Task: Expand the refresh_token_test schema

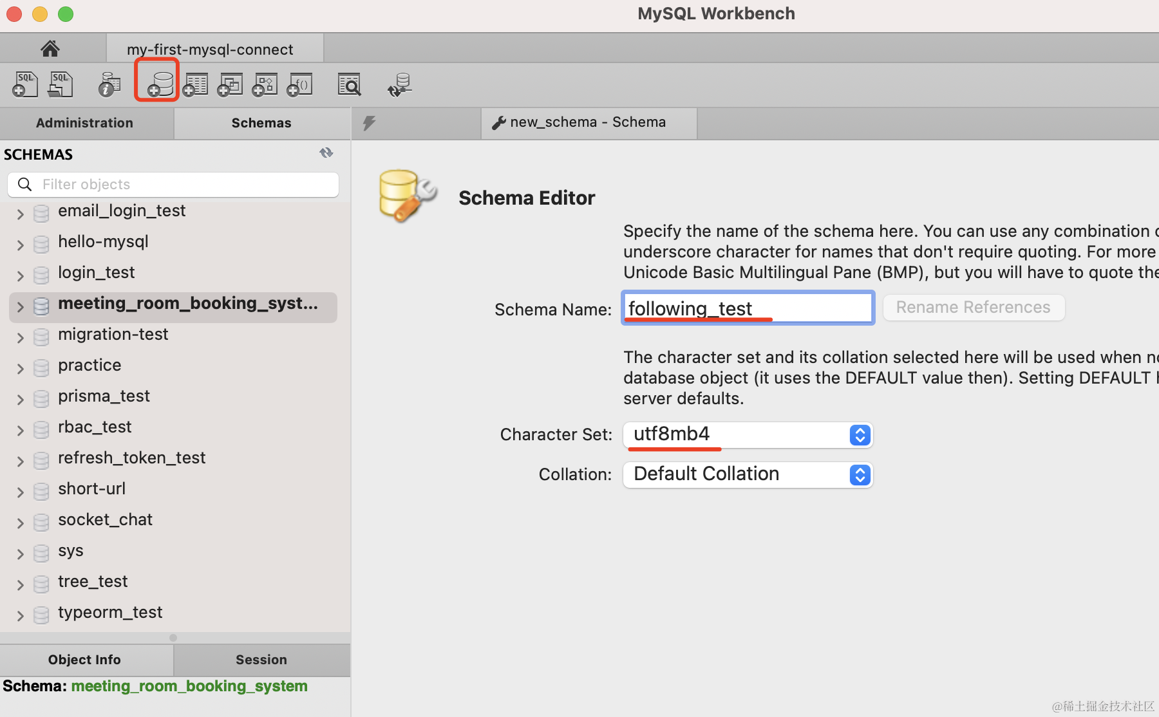Action: click(20, 461)
